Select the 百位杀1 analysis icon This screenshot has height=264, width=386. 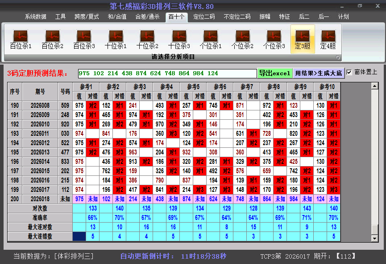21,39
